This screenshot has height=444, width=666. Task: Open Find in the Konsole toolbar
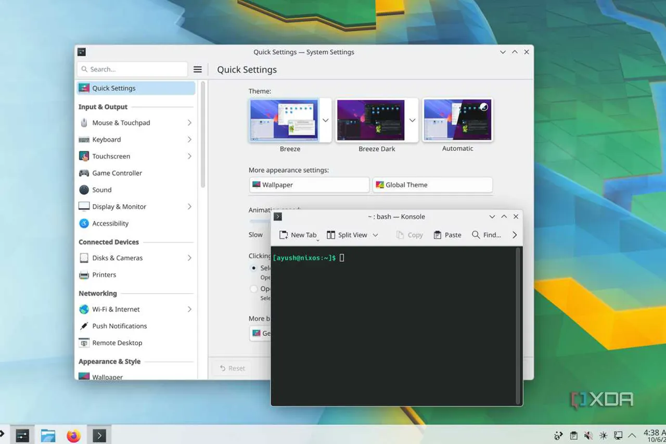(x=486, y=235)
